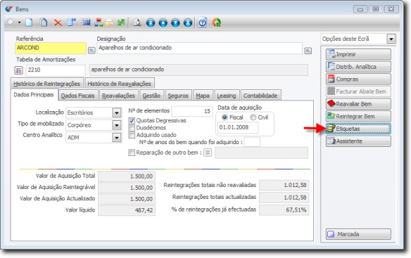
Task: Open the Leasing tab
Action: tap(227, 96)
